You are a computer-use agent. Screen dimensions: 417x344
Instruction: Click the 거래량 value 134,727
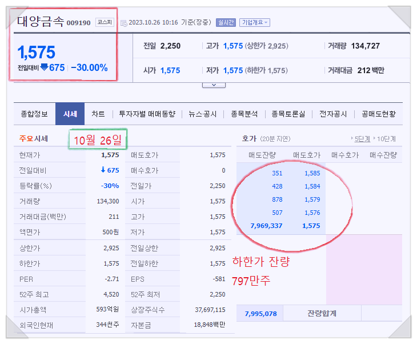point(366,46)
